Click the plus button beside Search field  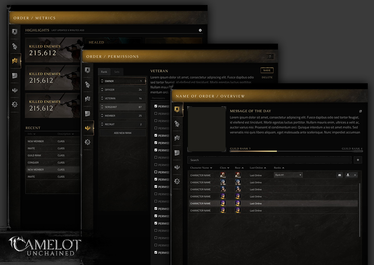357,160
